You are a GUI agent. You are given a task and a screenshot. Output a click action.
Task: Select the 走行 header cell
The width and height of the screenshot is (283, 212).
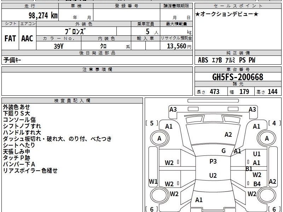(x=30, y=6)
